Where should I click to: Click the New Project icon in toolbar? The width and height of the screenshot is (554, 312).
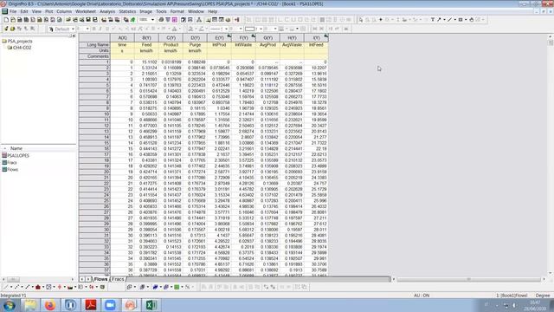coord(6,20)
